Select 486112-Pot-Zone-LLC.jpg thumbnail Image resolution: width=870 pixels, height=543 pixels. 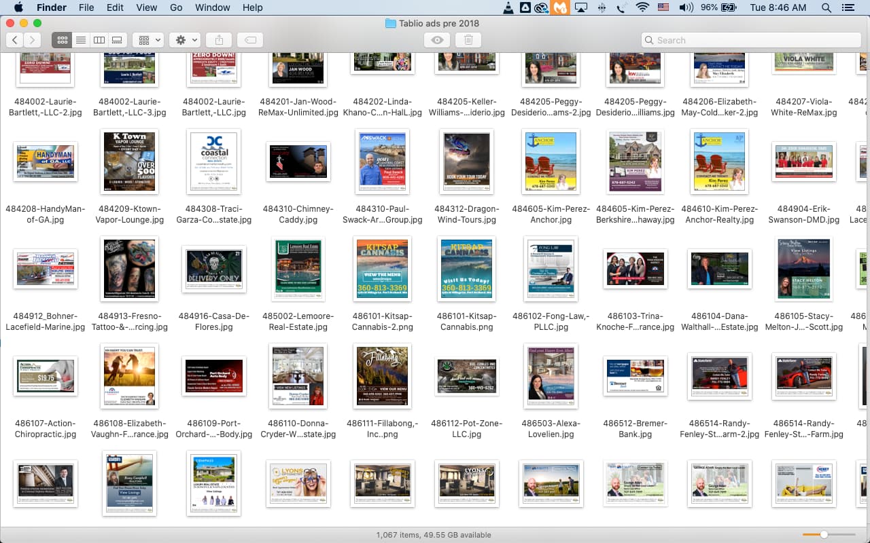[466, 376]
